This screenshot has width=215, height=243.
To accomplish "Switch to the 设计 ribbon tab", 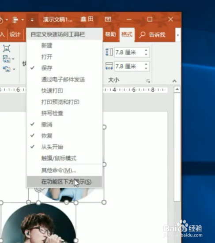I will pos(15,34).
